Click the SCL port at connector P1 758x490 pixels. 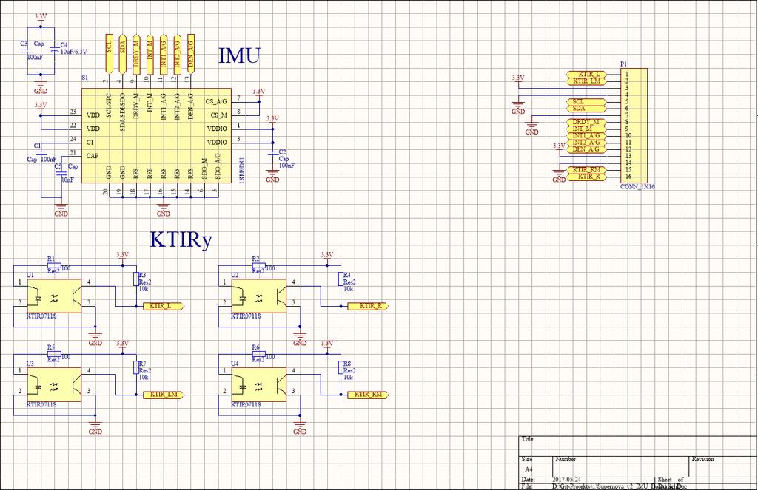(586, 102)
